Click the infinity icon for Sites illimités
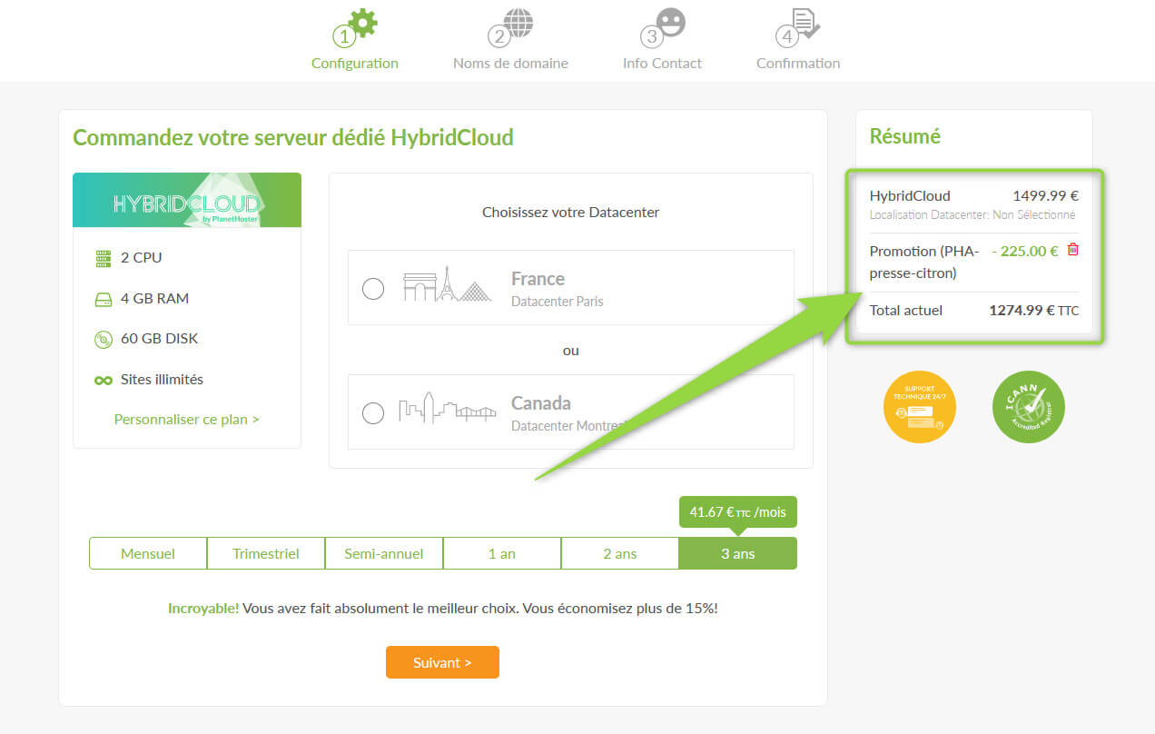 click(x=103, y=380)
